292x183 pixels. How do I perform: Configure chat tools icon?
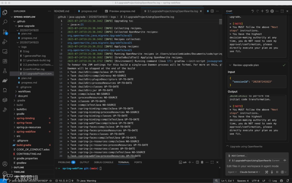(266, 172)
